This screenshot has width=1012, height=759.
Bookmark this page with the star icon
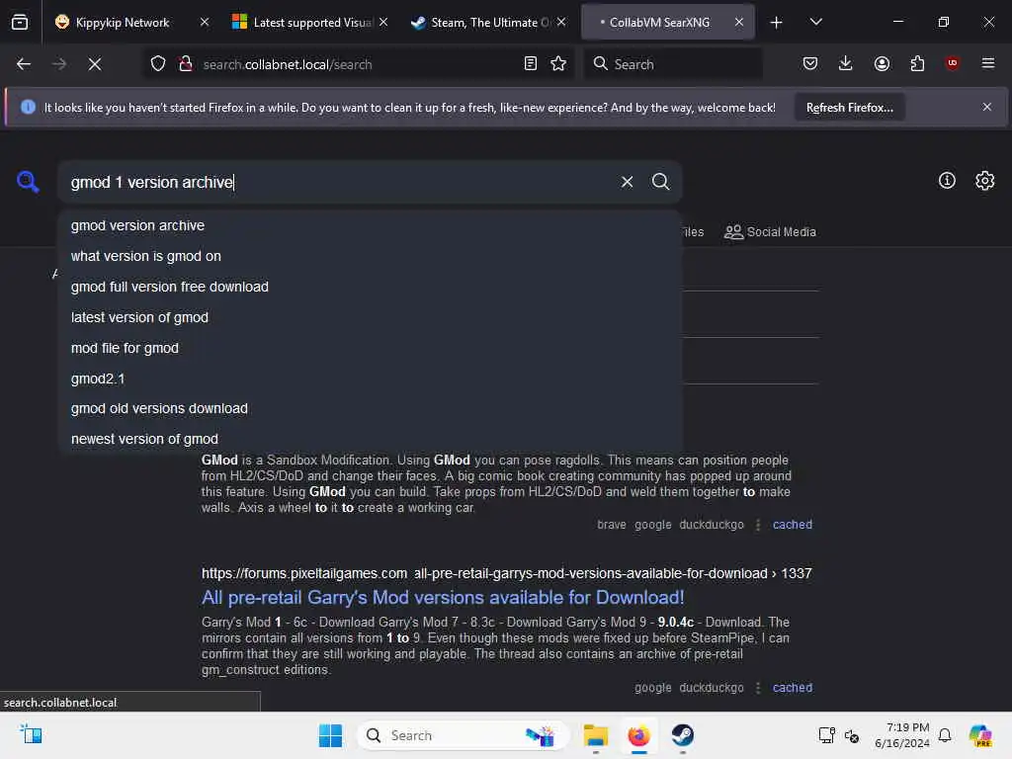[x=559, y=64]
